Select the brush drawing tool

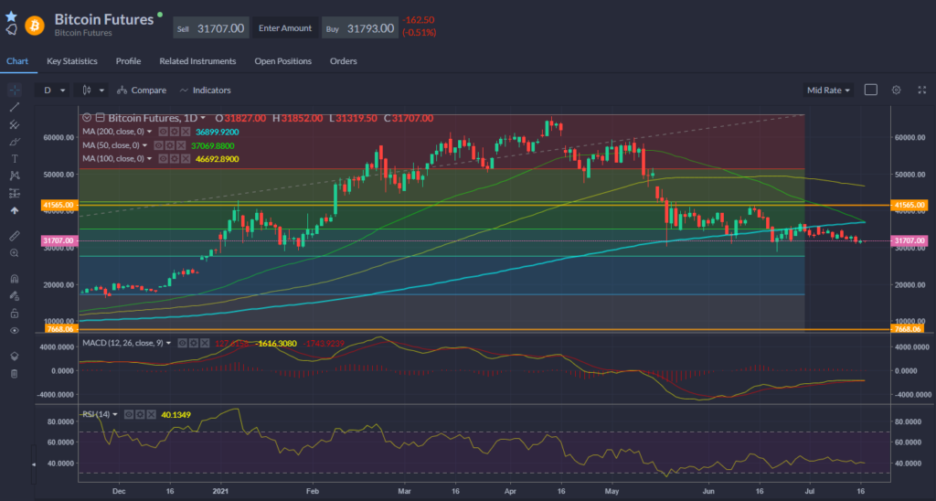(15, 142)
